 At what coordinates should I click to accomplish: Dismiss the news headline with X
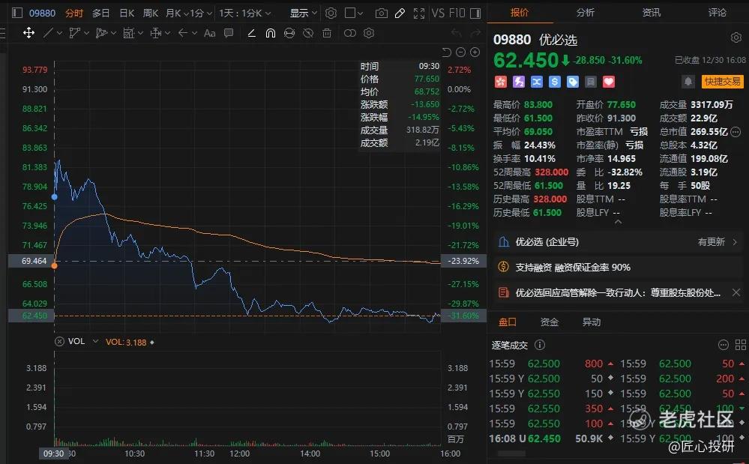pos(736,292)
